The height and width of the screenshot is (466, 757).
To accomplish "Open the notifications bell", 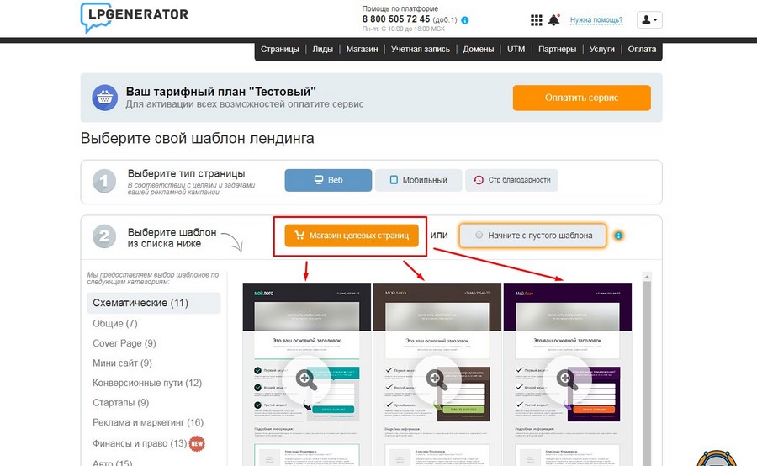I will point(553,20).
